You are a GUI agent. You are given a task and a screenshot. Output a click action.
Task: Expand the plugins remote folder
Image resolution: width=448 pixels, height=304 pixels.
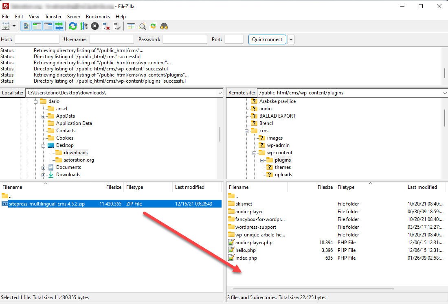262,160
